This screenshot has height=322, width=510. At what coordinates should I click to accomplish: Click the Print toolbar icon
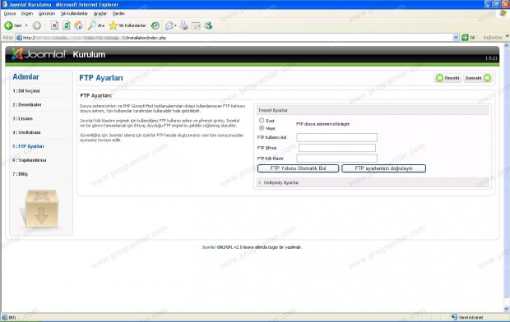184,25
